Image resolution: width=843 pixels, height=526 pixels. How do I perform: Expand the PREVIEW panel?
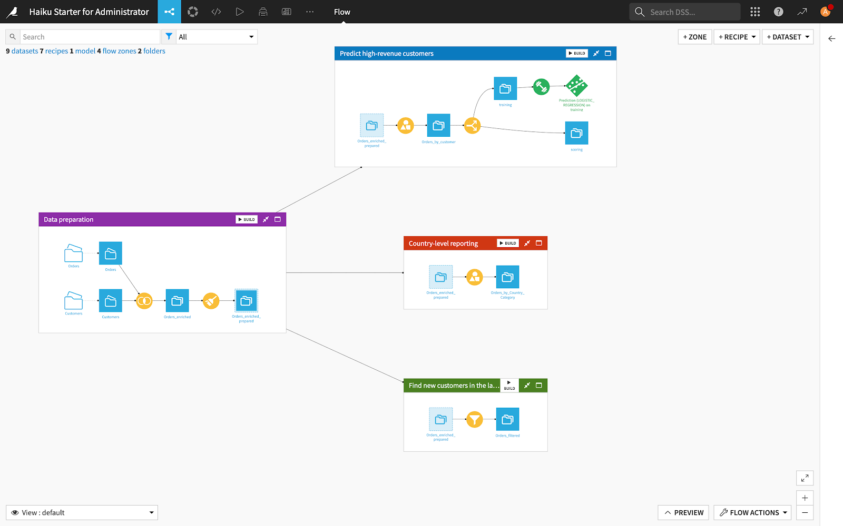pyautogui.click(x=684, y=512)
